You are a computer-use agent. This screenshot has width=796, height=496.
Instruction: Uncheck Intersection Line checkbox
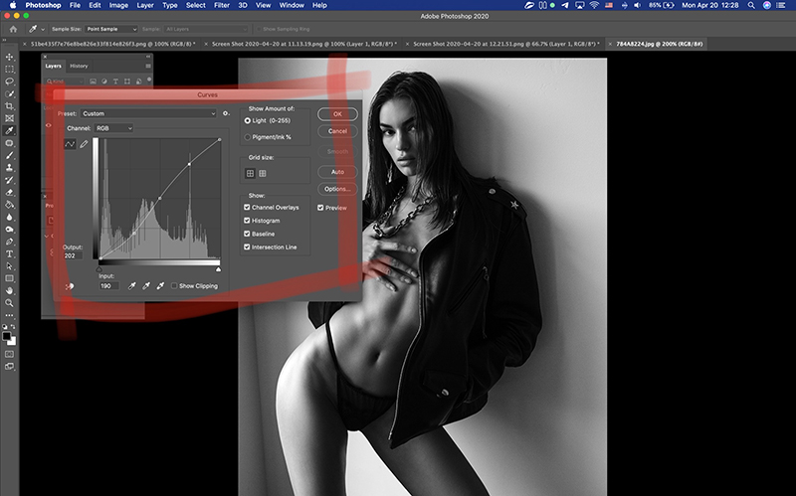pos(247,247)
